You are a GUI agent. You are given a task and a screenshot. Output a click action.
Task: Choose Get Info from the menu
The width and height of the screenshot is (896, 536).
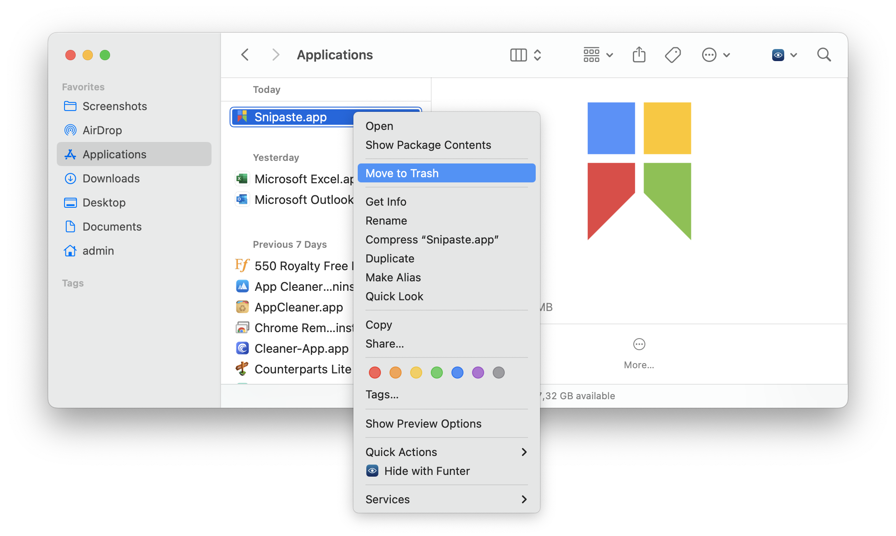coord(446,202)
